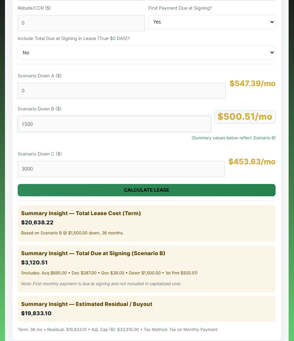The image size is (294, 341).
Task: Click into the Scenario Down B field
Action: [114, 124]
